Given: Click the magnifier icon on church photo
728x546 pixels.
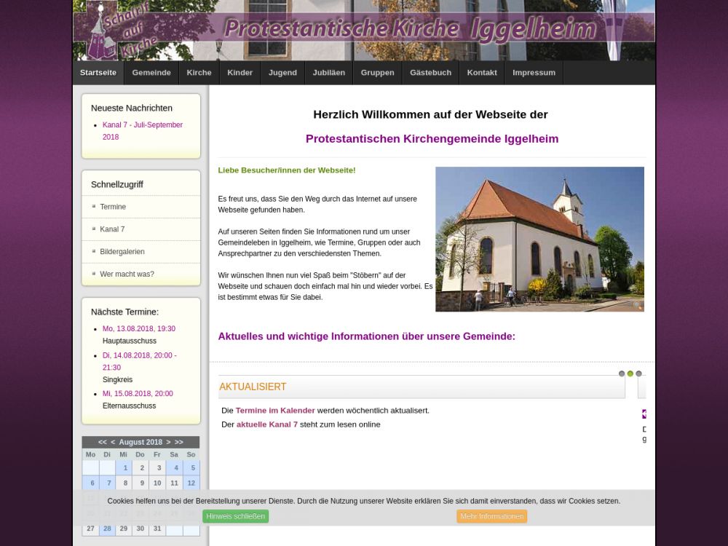Looking at the screenshot, I should pos(638,306).
